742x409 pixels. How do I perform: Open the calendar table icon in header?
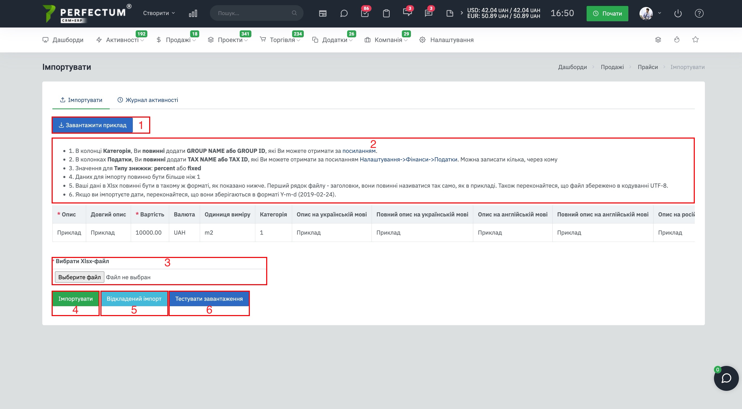[322, 13]
